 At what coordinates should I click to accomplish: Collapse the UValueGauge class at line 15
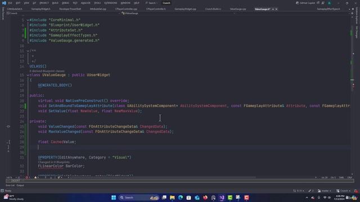(28, 75)
